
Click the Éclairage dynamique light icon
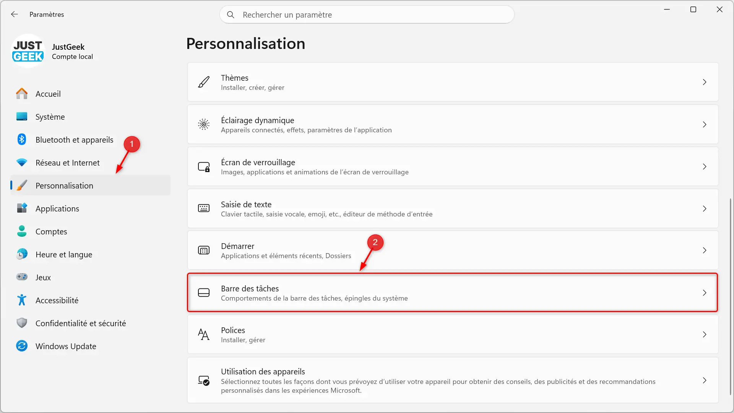(x=204, y=124)
